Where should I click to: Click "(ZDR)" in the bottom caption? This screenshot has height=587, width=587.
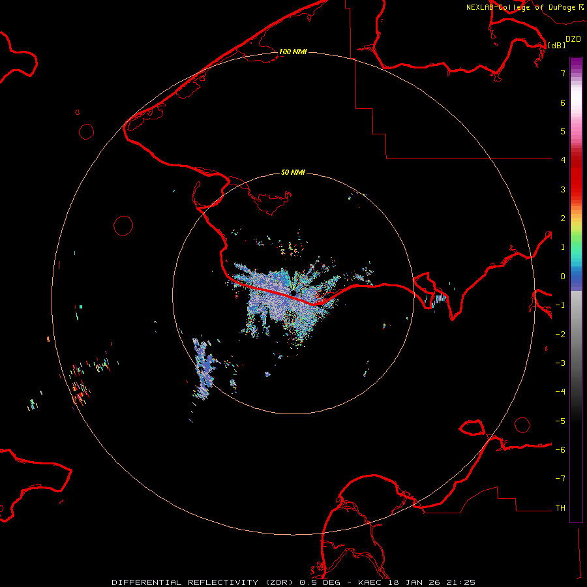279,582
